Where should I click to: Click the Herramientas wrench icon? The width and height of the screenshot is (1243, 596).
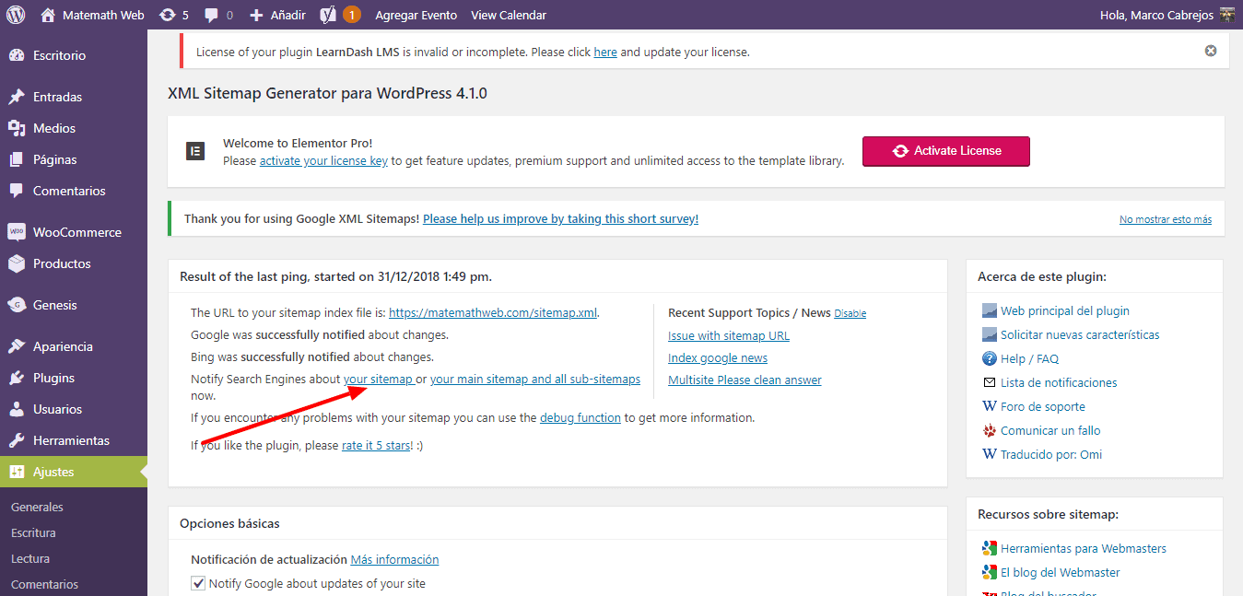point(17,440)
